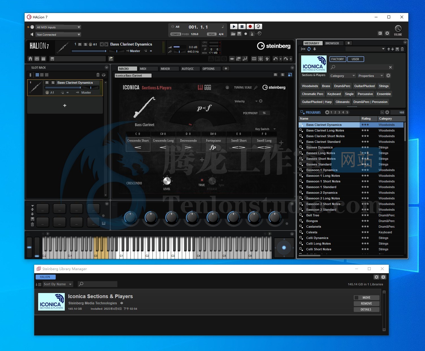425x351 pixels.
Task: Adjust the Crescendo LEVEL knob
Action: coord(167,181)
